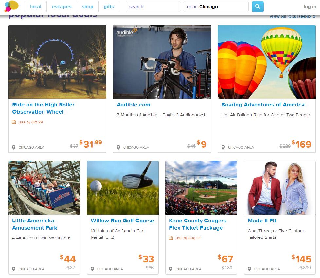
Task: Click the Ferris wheel night photo
Action: point(57,62)
